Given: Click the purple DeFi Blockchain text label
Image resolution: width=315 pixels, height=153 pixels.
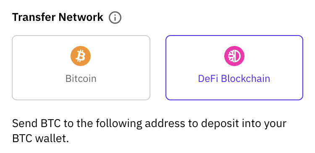Looking at the screenshot, I should 234,79.
